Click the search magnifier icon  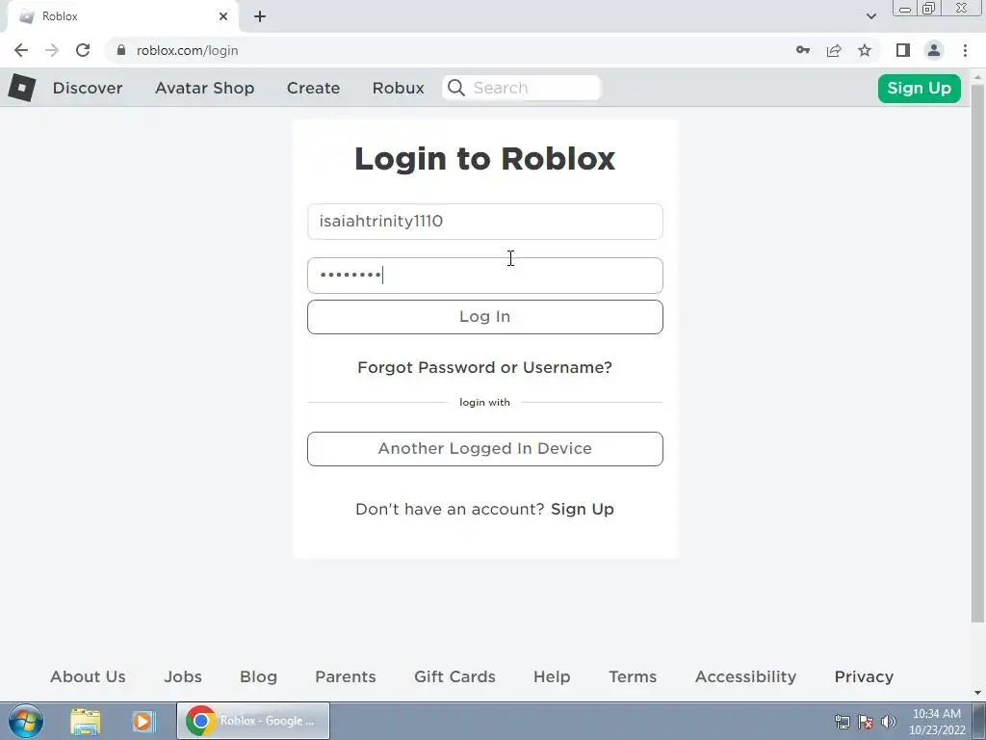[x=456, y=88]
